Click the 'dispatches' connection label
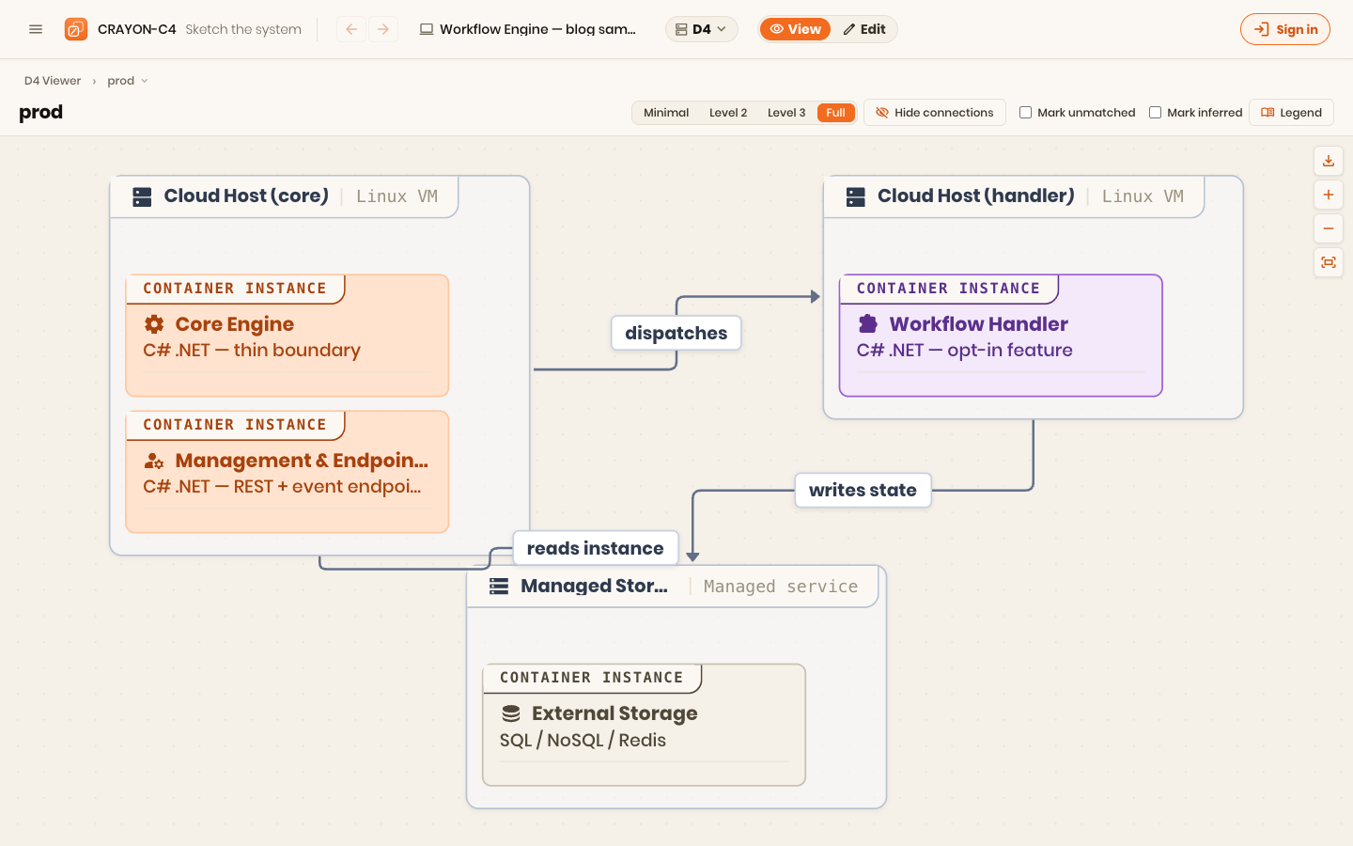The image size is (1353, 846). pyautogui.click(x=676, y=333)
